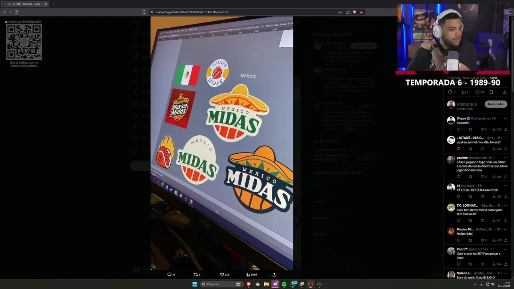Select the JOTADÊ Designer Gráfico browser tab
514x289 pixels.
tap(25, 4)
